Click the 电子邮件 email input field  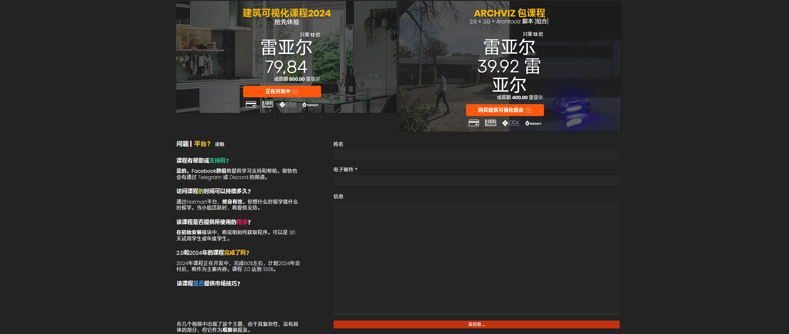point(476,180)
